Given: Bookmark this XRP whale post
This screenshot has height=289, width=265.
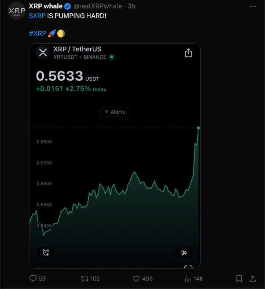Looking at the screenshot, I should pyautogui.click(x=239, y=278).
